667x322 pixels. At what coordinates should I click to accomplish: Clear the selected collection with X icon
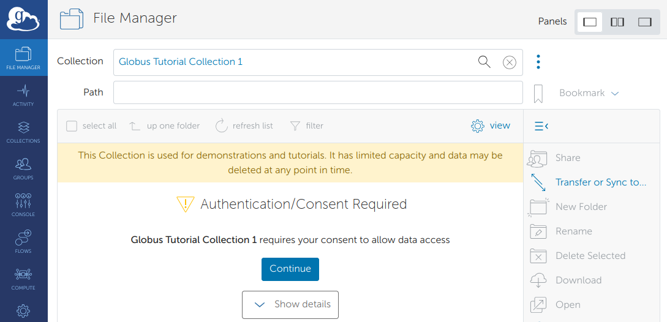[x=509, y=62]
